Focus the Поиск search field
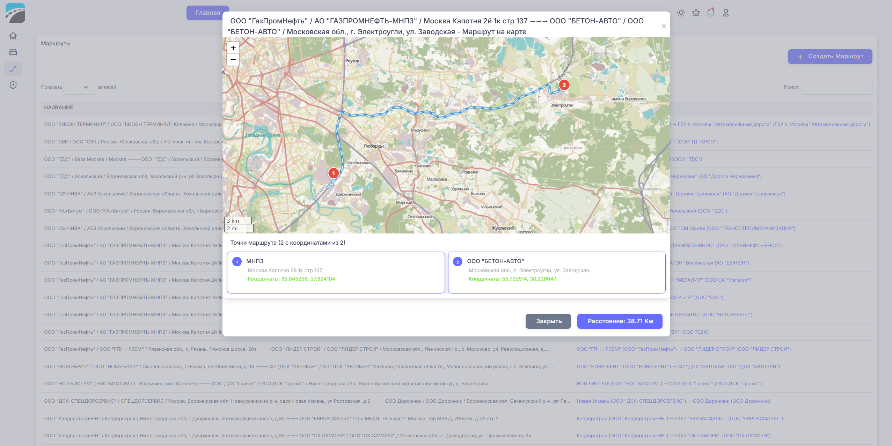This screenshot has height=446, width=892. (837, 87)
